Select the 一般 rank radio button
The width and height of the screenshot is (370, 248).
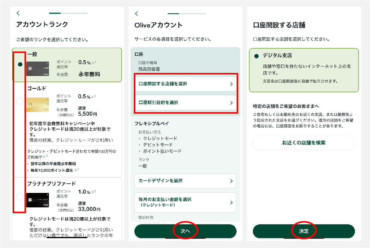20,64
